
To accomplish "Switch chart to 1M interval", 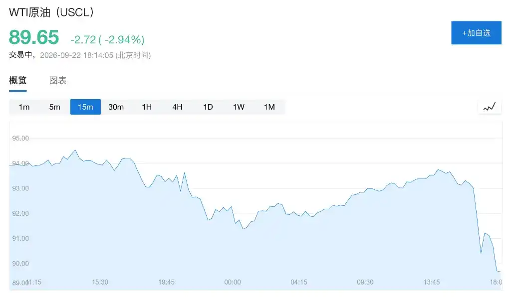I will pos(269,107).
